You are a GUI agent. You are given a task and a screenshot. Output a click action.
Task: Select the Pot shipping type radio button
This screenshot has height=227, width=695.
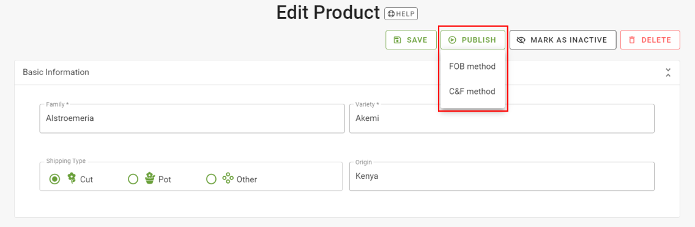click(x=133, y=179)
